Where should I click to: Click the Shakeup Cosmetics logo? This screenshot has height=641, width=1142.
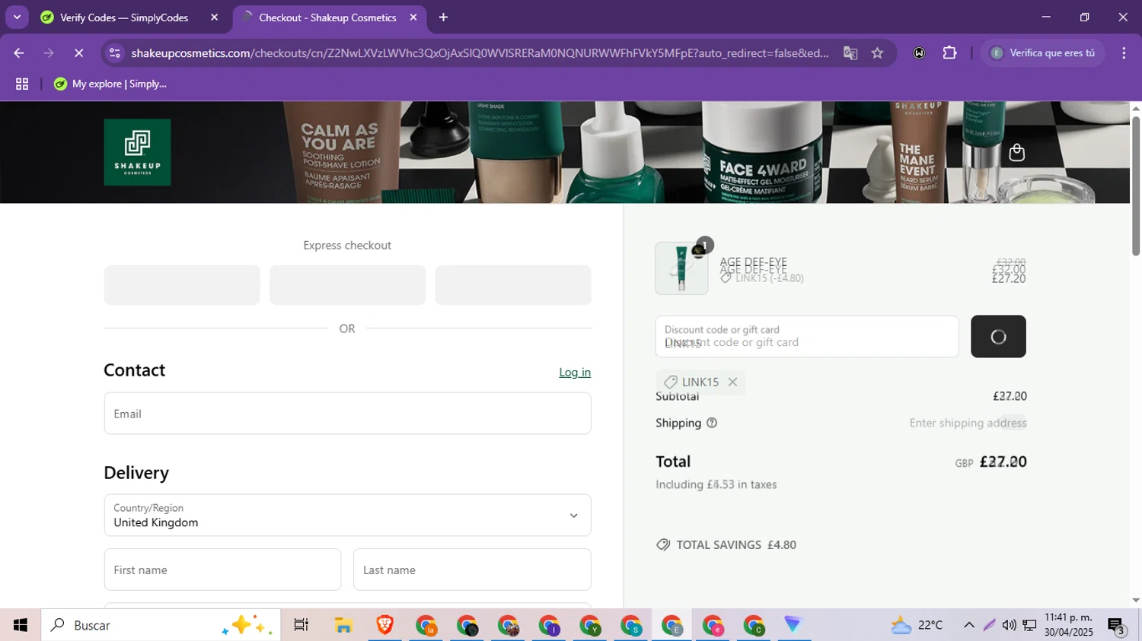137,152
